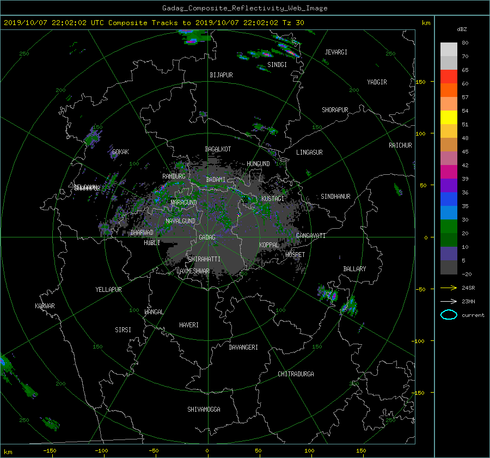Image resolution: width=490 pixels, height=458 pixels.
Task: Click the HOSPET city label
Action: pos(295,255)
